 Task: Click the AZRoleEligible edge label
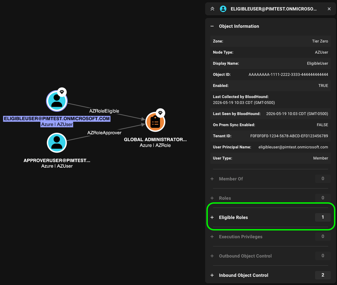[104, 111]
